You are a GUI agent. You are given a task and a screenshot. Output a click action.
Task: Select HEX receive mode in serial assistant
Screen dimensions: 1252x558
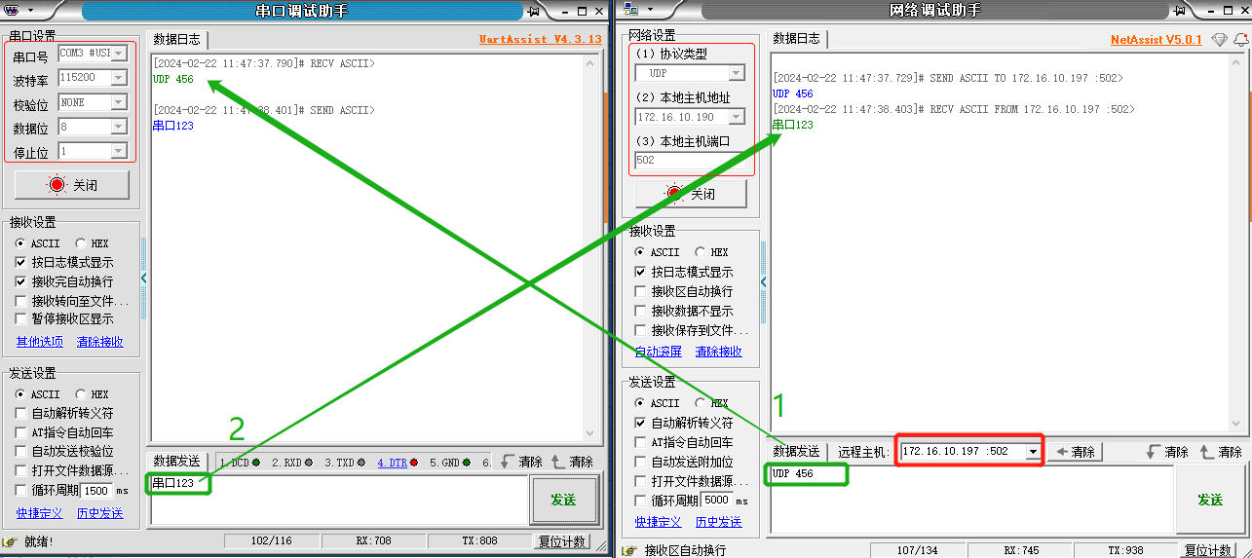(80, 243)
